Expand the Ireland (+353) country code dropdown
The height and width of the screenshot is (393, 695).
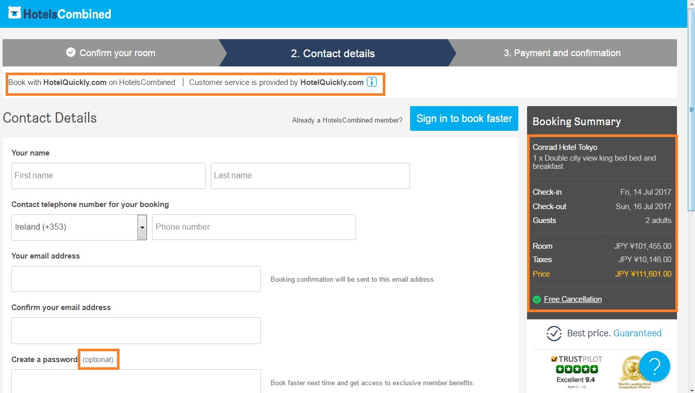pos(142,227)
